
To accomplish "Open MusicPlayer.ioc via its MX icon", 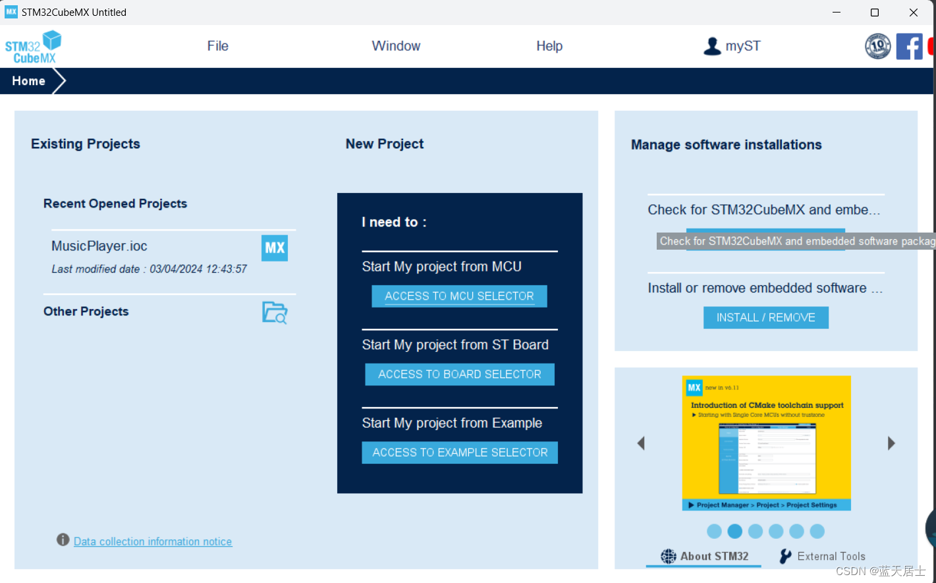I will (x=275, y=248).
